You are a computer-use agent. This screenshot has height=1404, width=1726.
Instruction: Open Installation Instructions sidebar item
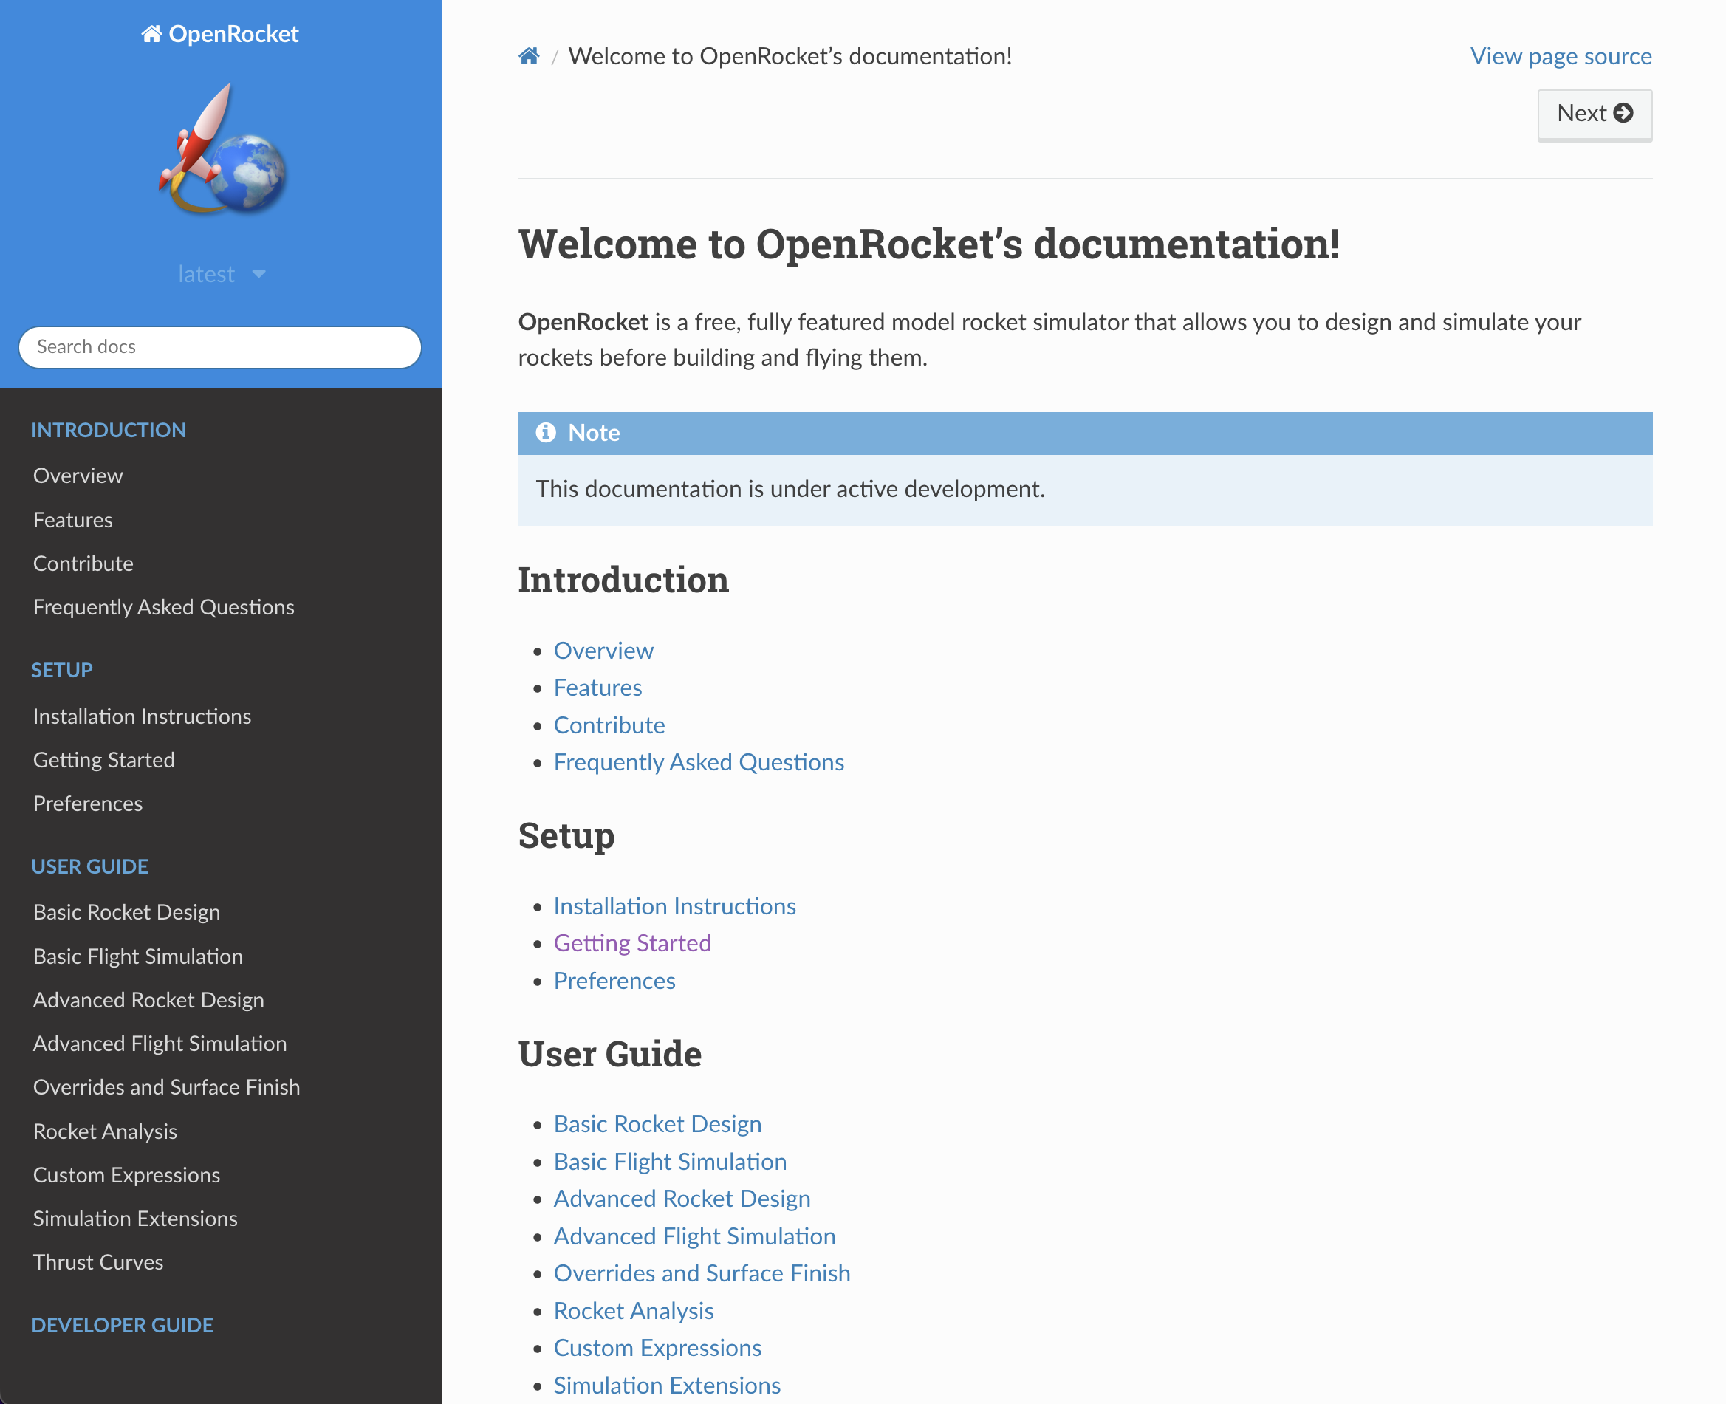point(143,716)
